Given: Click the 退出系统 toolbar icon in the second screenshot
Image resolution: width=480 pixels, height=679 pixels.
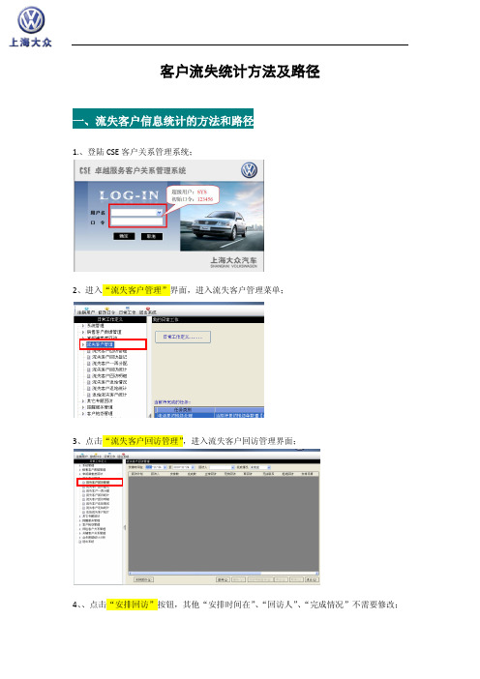Looking at the screenshot, I should (148, 310).
